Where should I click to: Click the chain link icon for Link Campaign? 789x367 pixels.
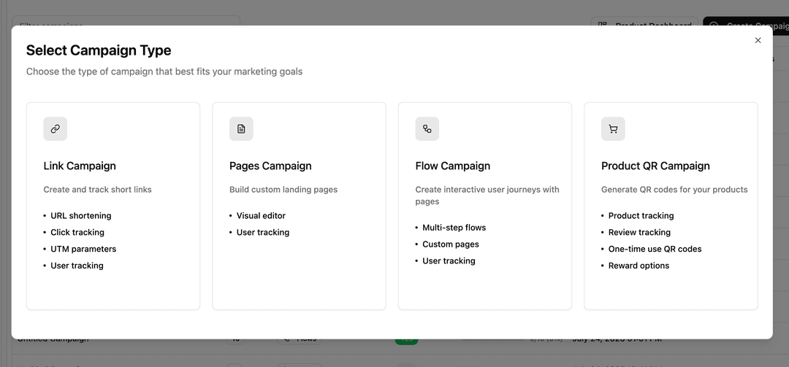(55, 129)
